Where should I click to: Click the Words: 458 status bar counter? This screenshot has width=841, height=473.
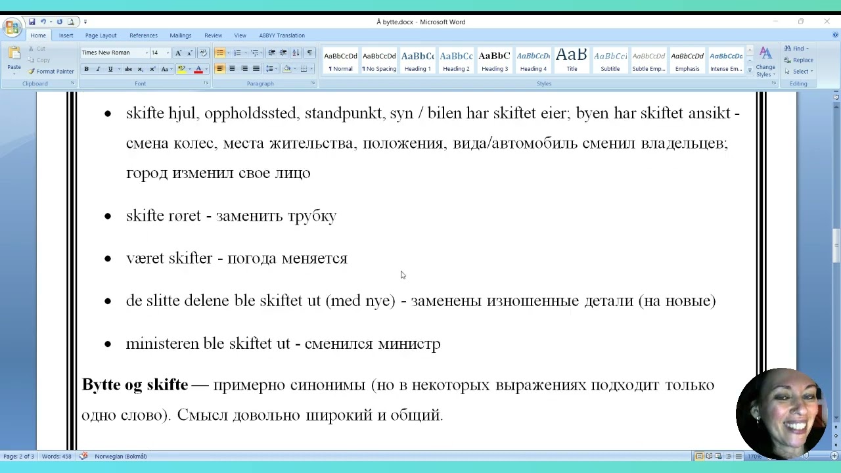pyautogui.click(x=57, y=456)
